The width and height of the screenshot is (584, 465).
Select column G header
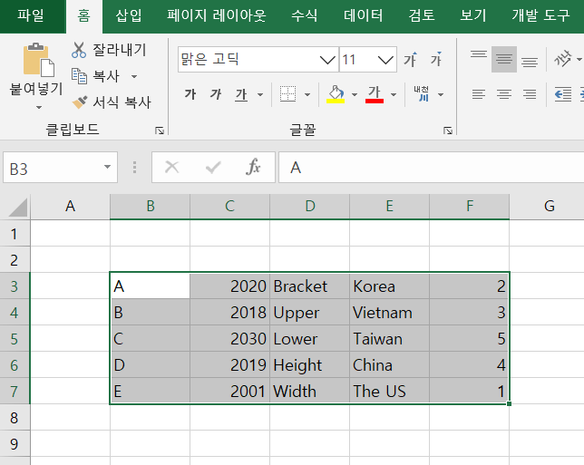pos(549,206)
